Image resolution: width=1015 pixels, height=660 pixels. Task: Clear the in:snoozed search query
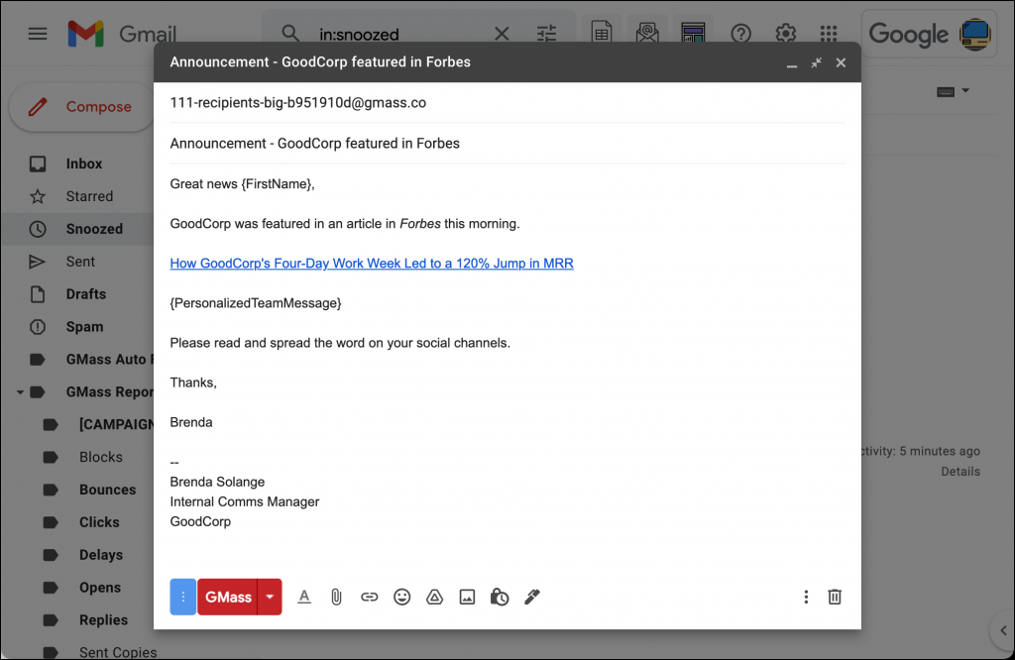coord(502,33)
